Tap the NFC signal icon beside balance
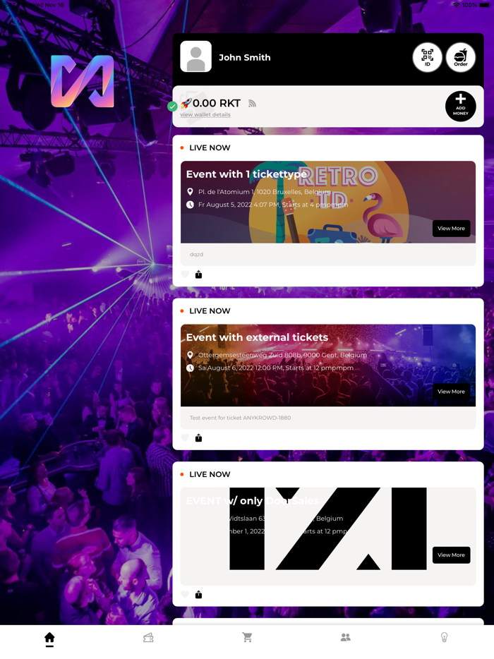494x659 pixels. pyautogui.click(x=252, y=104)
